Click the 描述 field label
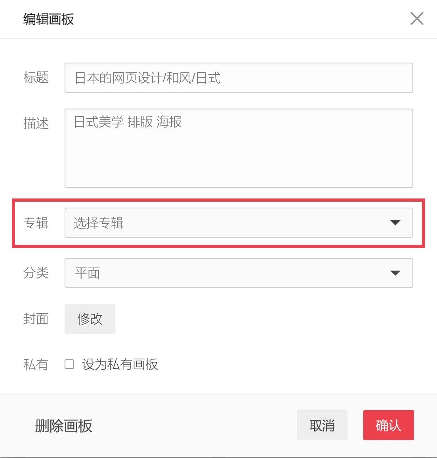437x458 pixels. tap(36, 123)
